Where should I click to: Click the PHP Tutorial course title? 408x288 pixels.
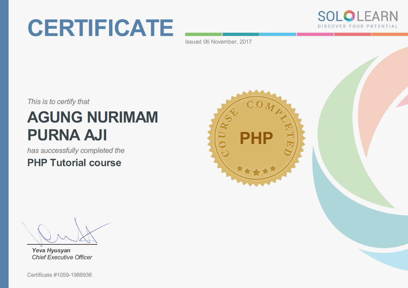click(74, 162)
